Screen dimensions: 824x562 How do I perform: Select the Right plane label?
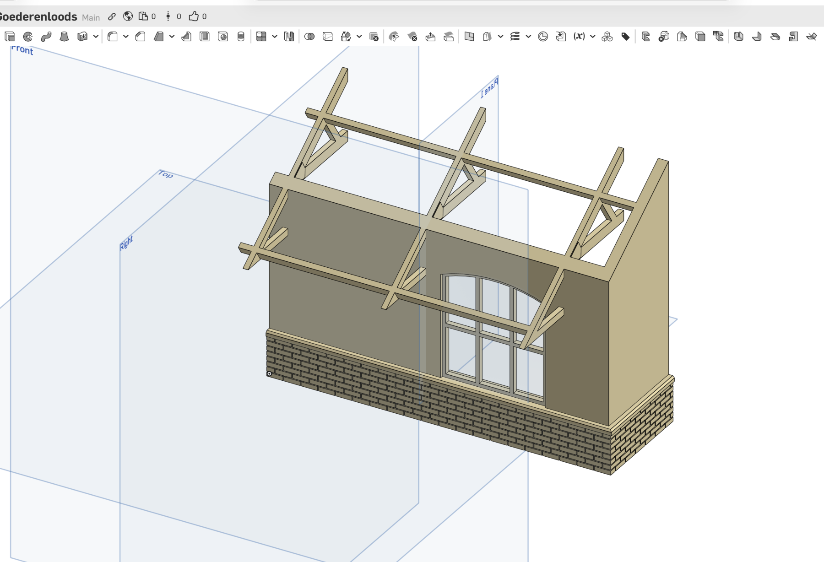(126, 243)
